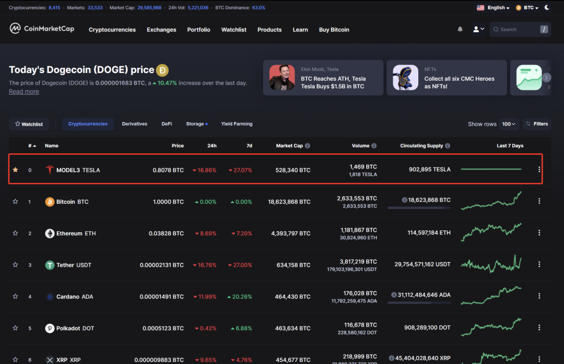Open more options for MODEL3 TESLA row
Viewport: 564px width, 364px height.
pos(539,169)
